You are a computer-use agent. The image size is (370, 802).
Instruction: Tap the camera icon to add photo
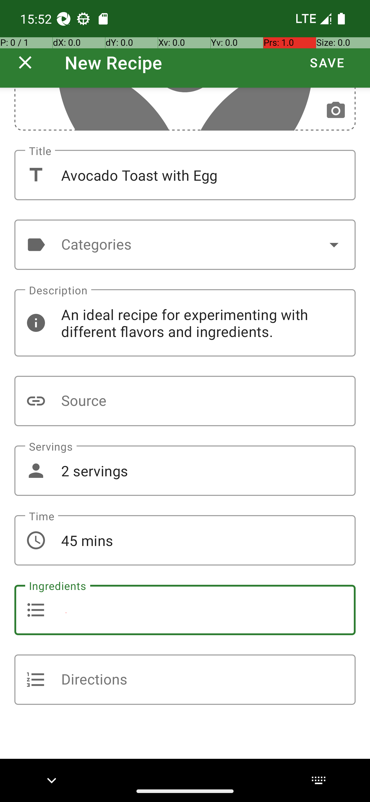pyautogui.click(x=336, y=110)
